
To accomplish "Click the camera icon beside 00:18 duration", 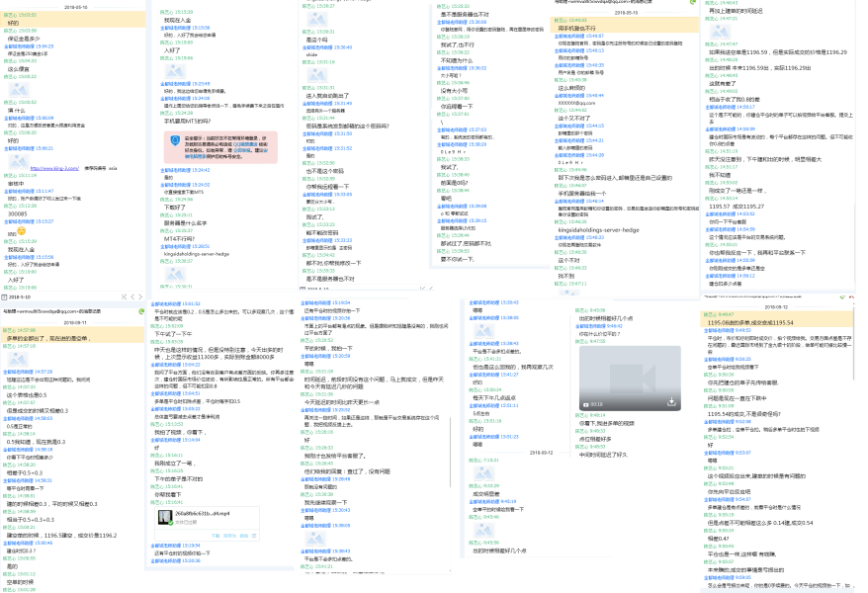I will (584, 403).
